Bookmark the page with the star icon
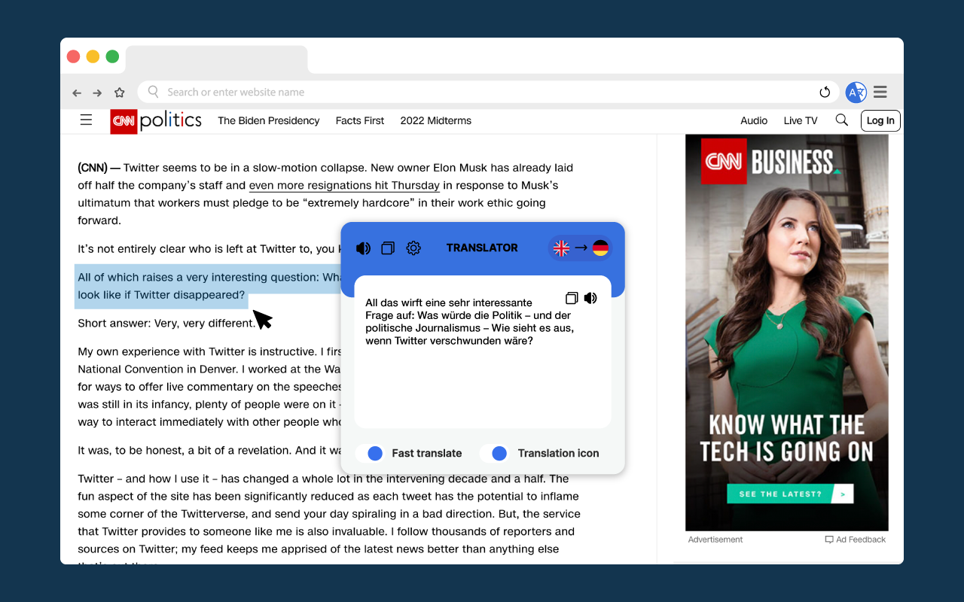This screenshot has width=964, height=602. pos(119,92)
